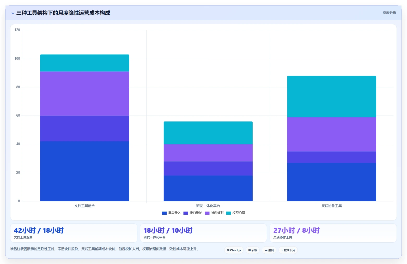Image resolution: width=407 pixels, height=264 pixels.
Task: Click the 重复录入 segment of 研发一体化平台 bar
Action: click(208, 188)
